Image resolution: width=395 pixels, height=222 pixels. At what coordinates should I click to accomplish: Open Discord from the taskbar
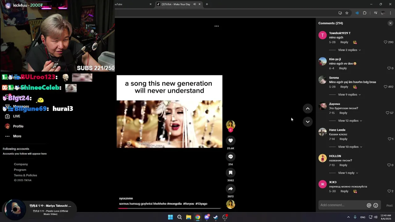(x=207, y=217)
